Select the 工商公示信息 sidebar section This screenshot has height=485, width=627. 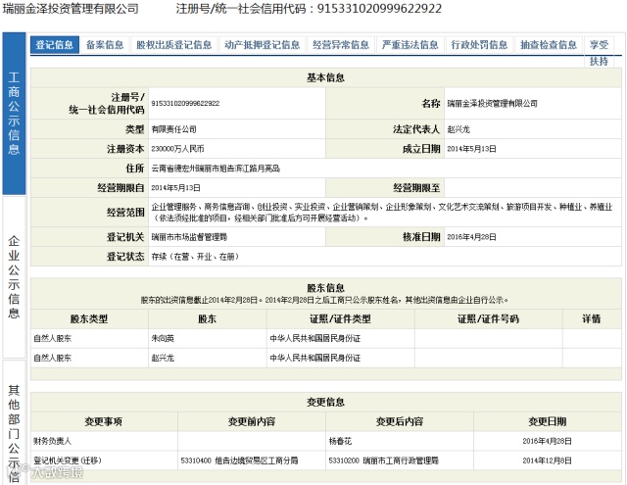point(14,114)
